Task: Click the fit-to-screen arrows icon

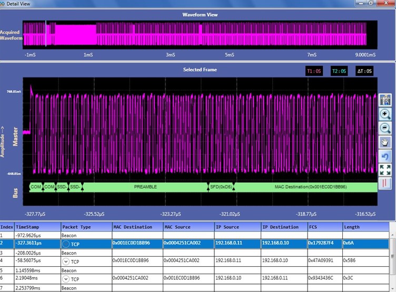Action: tap(385, 170)
